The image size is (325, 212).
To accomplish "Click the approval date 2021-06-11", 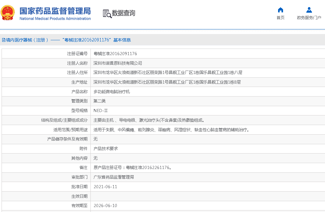I will point(105,187).
